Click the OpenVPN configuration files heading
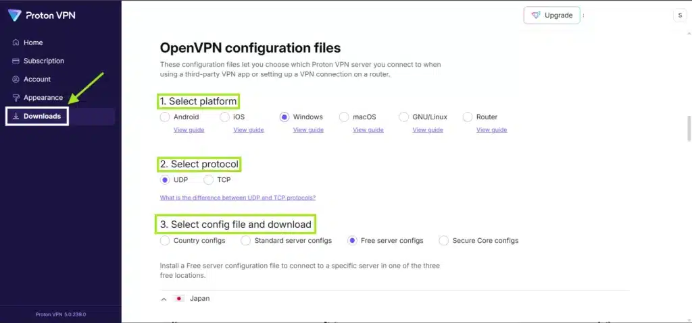The height and width of the screenshot is (323, 692). tap(250, 48)
